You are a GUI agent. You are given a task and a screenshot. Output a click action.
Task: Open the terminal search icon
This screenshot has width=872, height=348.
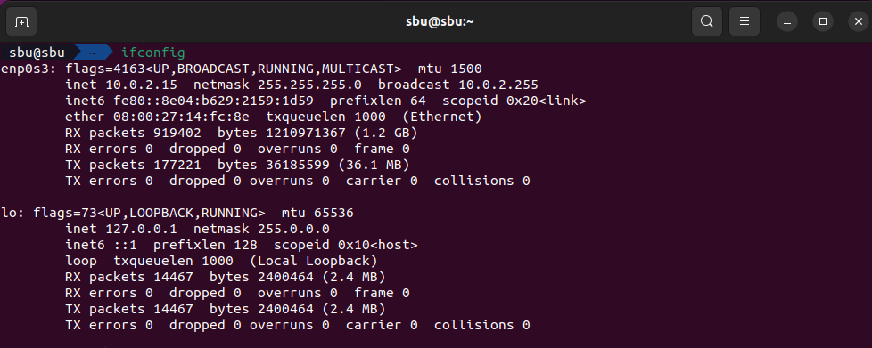pos(706,21)
